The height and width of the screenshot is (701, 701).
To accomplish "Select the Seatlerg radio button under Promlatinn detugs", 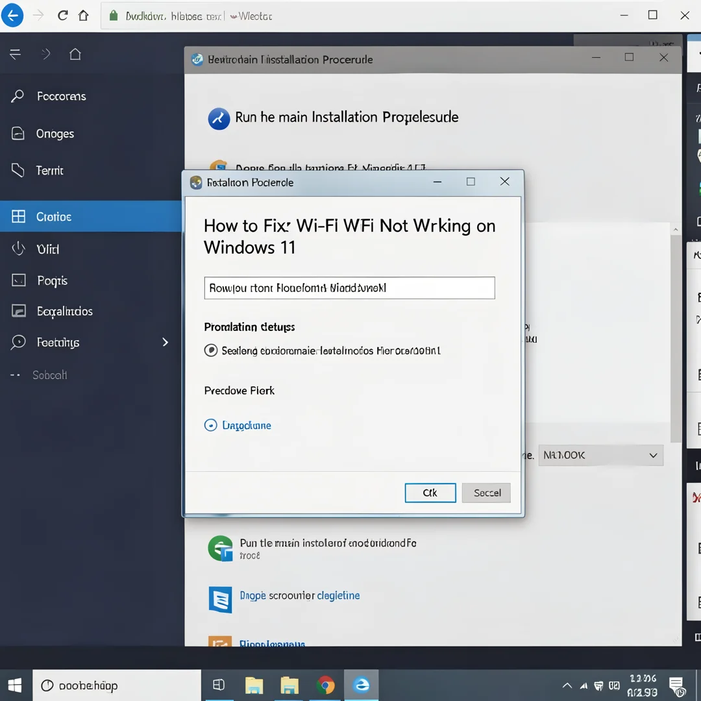I will coord(211,350).
